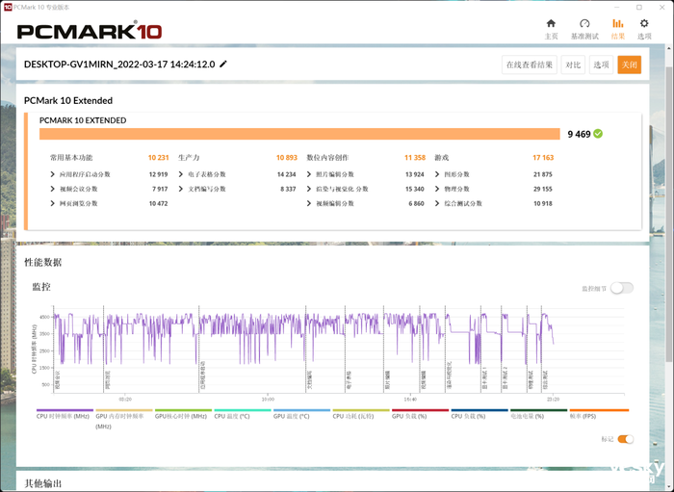Expand 视频编辑分数 row
This screenshot has height=492, width=674.
point(309,204)
